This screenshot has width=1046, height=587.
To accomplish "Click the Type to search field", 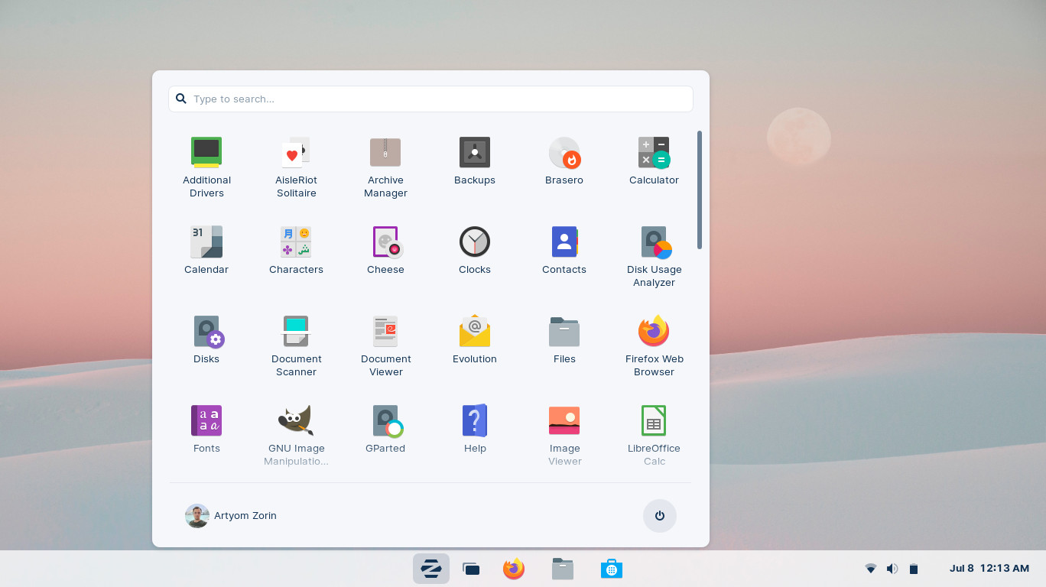I will click(430, 99).
